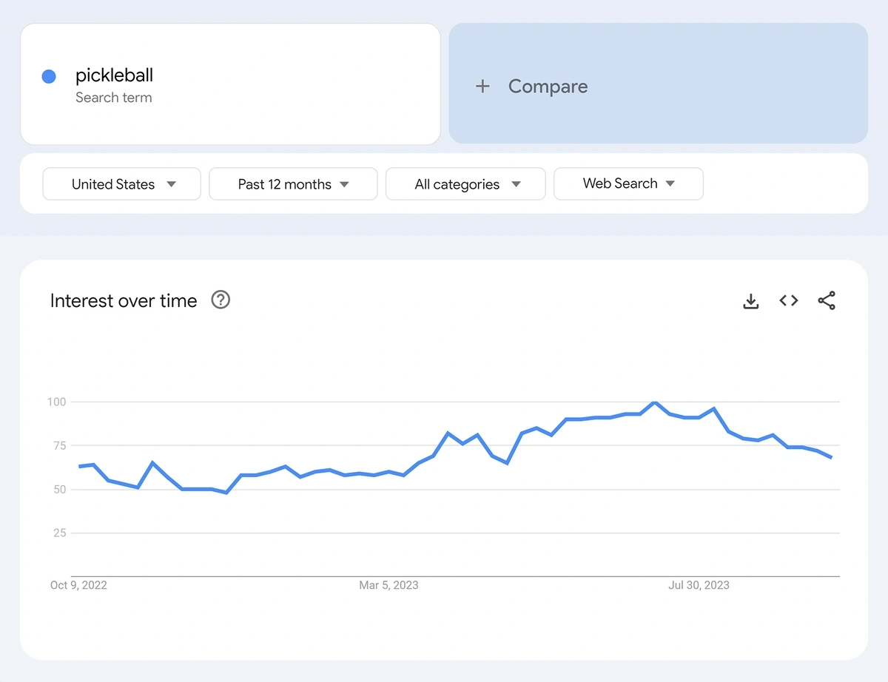The height and width of the screenshot is (682, 888).
Task: Open the embed code icon
Action: [789, 300]
